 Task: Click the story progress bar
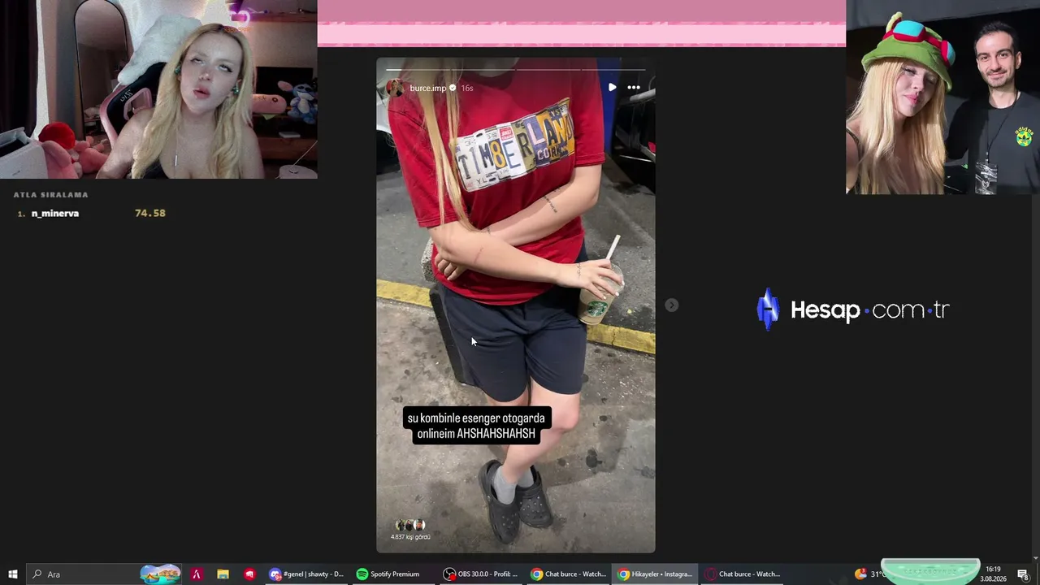515,71
